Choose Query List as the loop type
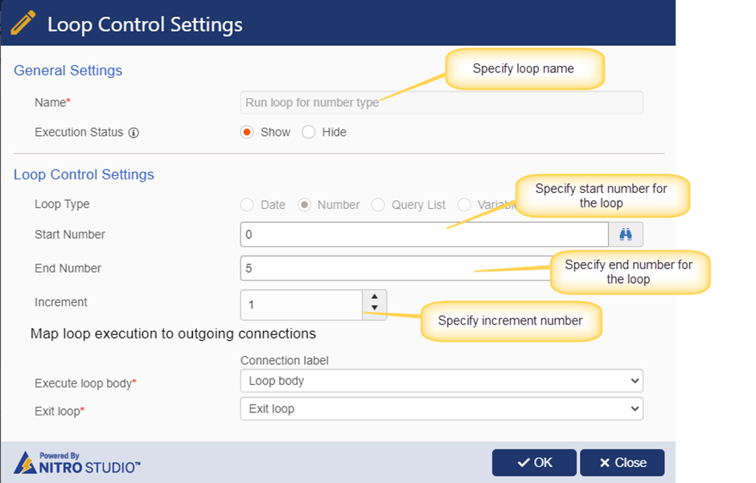This screenshot has height=483, width=756. 378,205
